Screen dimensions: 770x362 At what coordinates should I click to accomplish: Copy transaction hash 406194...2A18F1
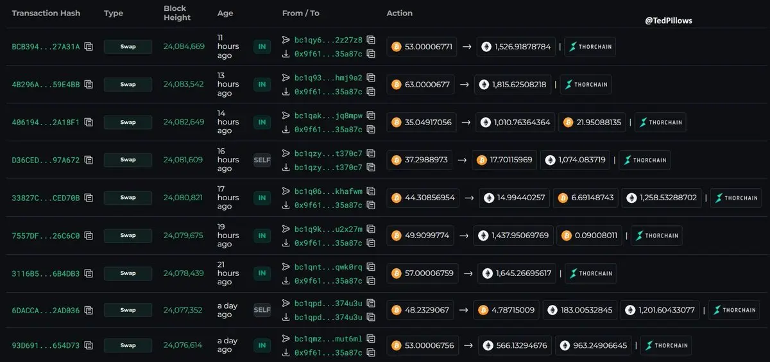pyautogui.click(x=89, y=123)
